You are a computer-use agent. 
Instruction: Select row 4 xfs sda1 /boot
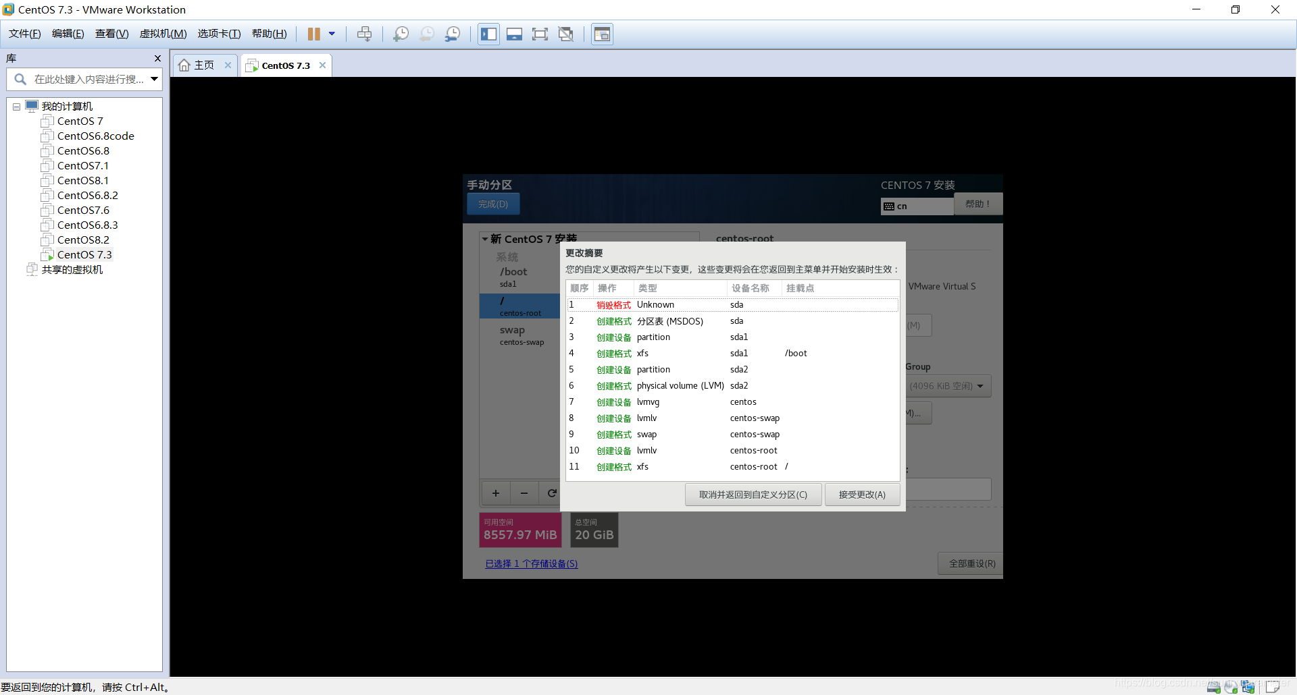[733, 354]
